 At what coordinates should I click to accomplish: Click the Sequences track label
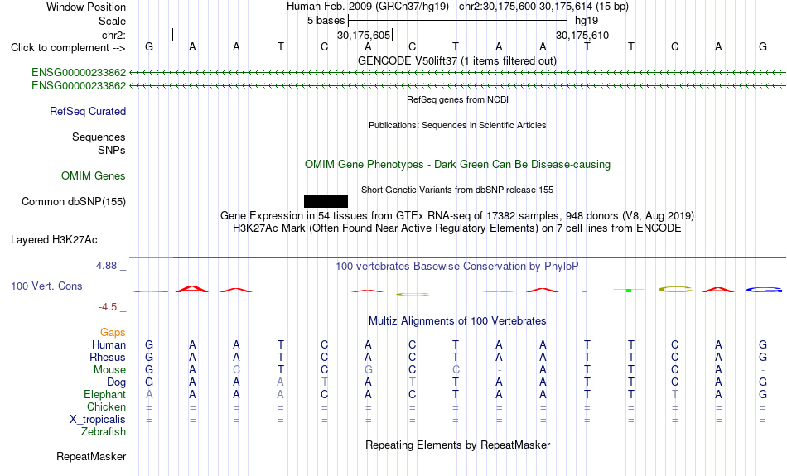(99, 137)
